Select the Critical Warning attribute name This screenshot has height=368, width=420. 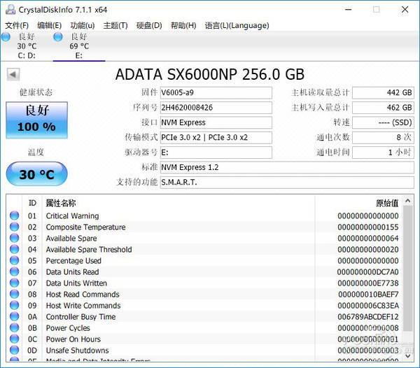click(x=72, y=216)
